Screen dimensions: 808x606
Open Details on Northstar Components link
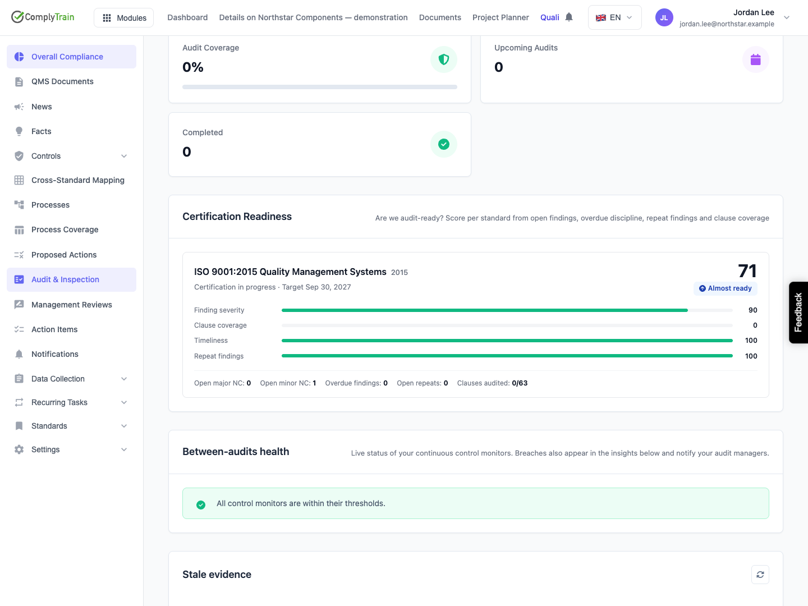click(x=313, y=17)
